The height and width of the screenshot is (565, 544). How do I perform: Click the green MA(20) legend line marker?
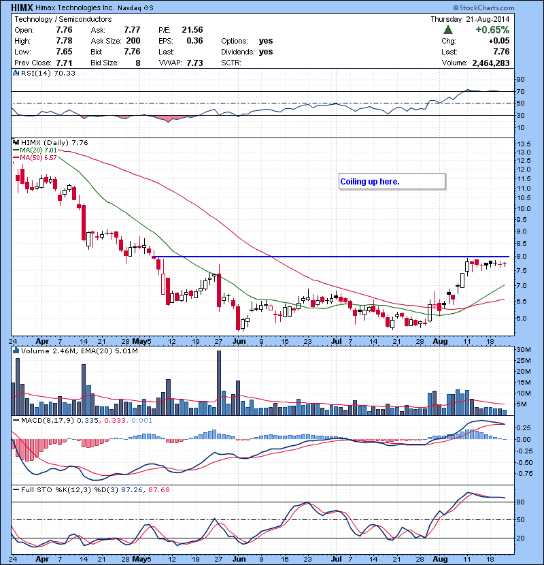(x=16, y=150)
